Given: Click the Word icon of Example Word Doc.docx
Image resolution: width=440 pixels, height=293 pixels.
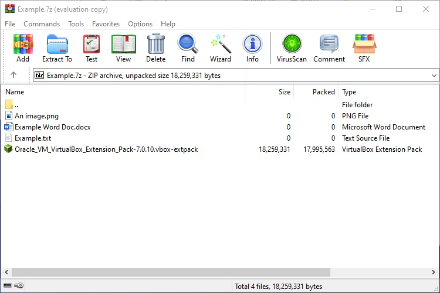Looking at the screenshot, I should pyautogui.click(x=9, y=127).
